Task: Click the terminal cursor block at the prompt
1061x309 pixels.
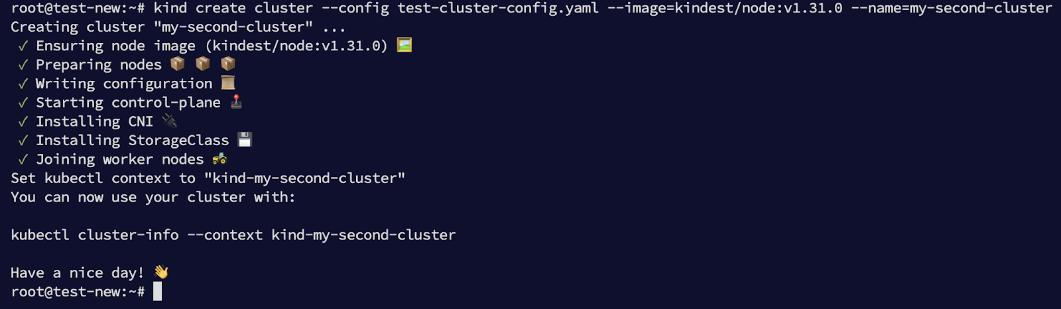Action: [157, 291]
